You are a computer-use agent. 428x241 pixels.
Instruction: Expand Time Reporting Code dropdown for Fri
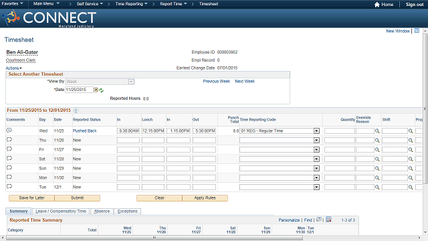click(316, 149)
